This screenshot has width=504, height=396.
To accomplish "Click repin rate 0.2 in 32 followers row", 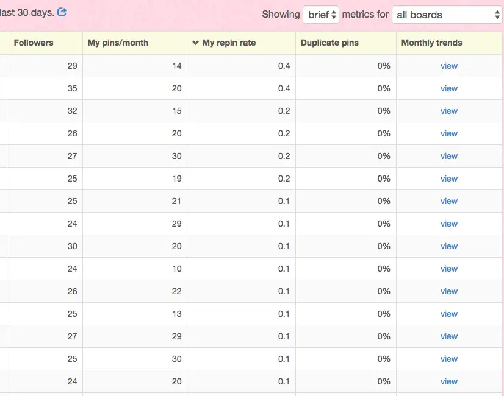I will pos(284,111).
